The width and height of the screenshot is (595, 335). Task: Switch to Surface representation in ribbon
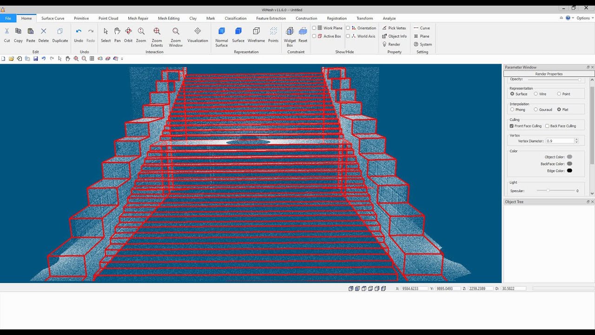click(238, 31)
